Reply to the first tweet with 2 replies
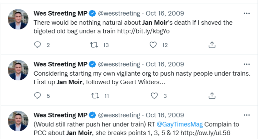 tap(38, 45)
